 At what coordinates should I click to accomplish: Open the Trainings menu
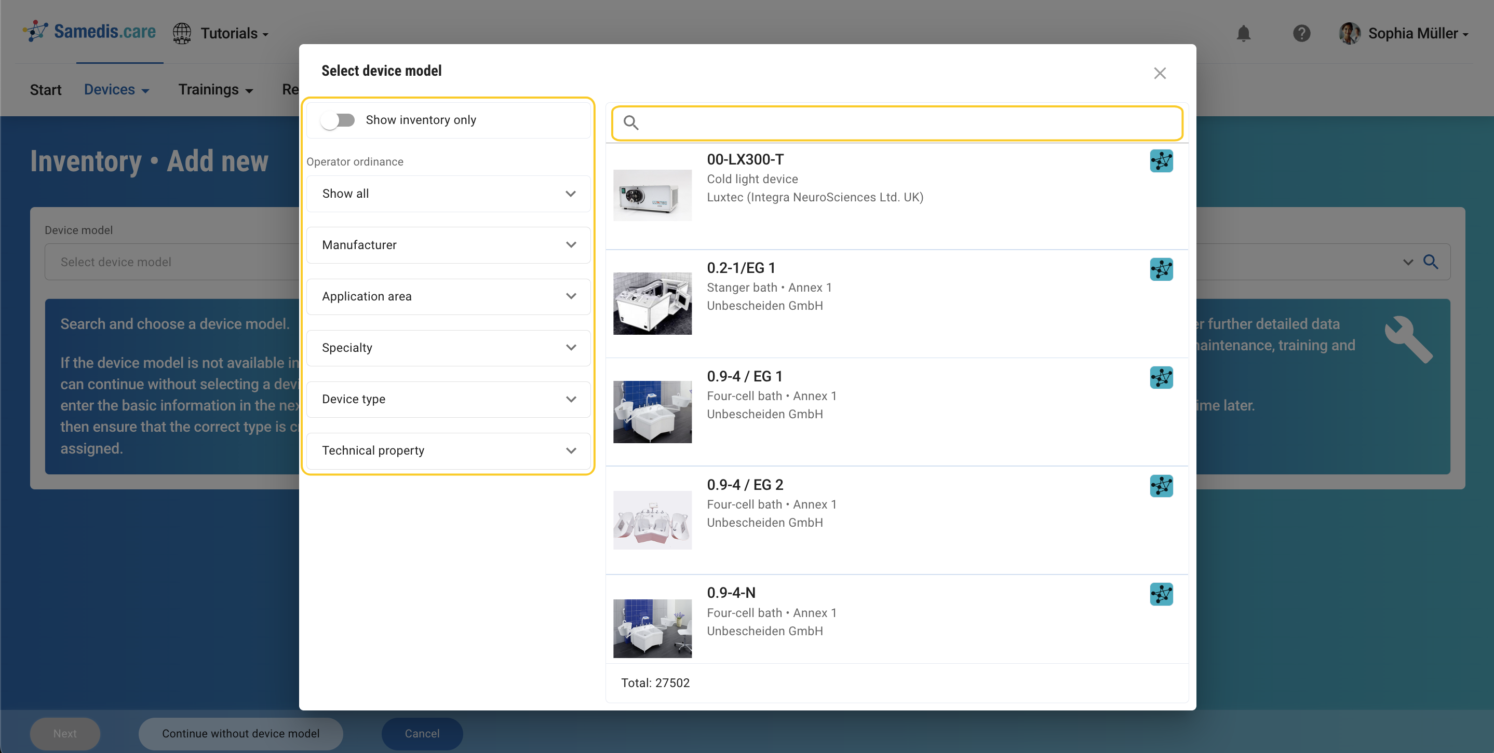(x=215, y=90)
